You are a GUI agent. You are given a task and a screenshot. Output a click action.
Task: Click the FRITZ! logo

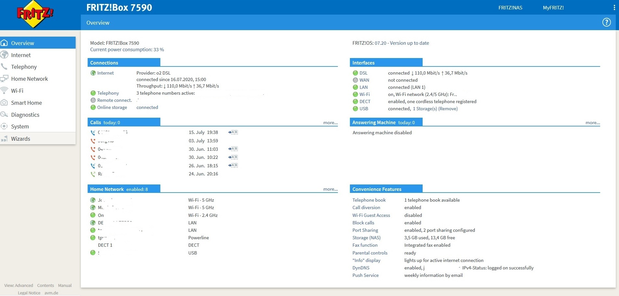(x=35, y=14)
